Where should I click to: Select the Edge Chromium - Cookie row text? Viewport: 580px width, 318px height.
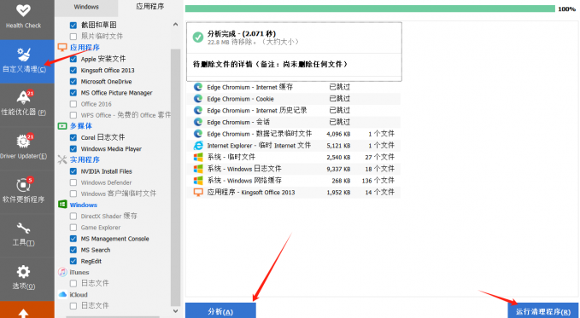tap(240, 99)
